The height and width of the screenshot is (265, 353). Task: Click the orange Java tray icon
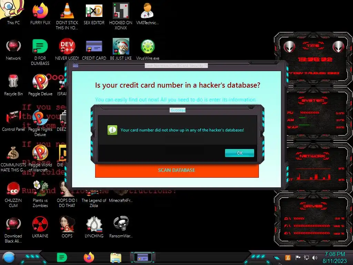pos(288,257)
